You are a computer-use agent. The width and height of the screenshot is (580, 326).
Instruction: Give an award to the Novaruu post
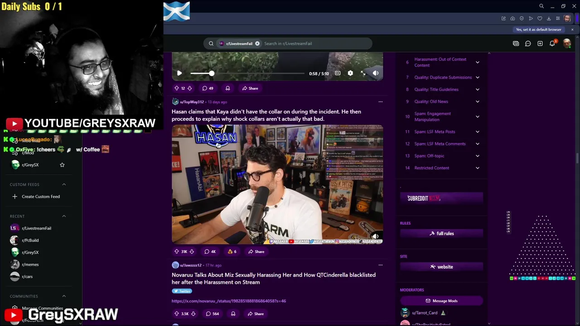(233, 314)
